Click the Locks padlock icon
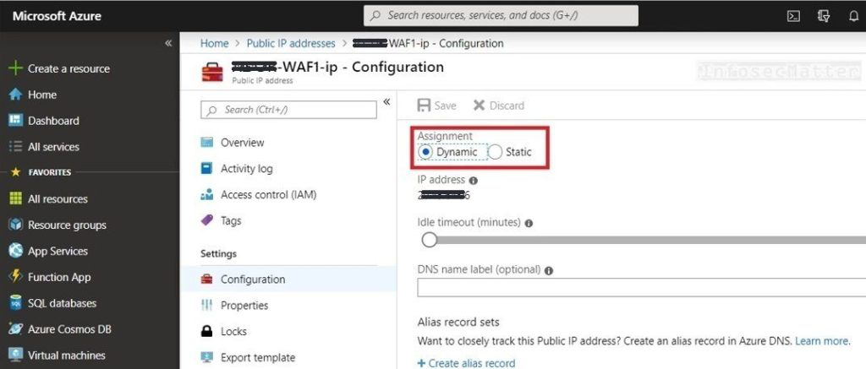 (206, 332)
